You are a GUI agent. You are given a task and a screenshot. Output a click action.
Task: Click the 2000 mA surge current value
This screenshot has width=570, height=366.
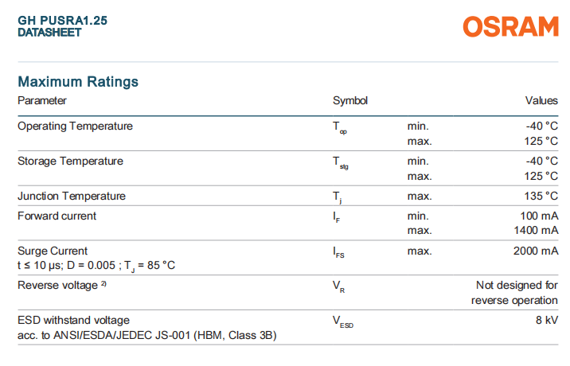coord(537,251)
